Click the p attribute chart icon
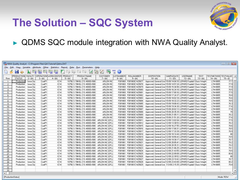240x180 pixels. pos(68,72)
